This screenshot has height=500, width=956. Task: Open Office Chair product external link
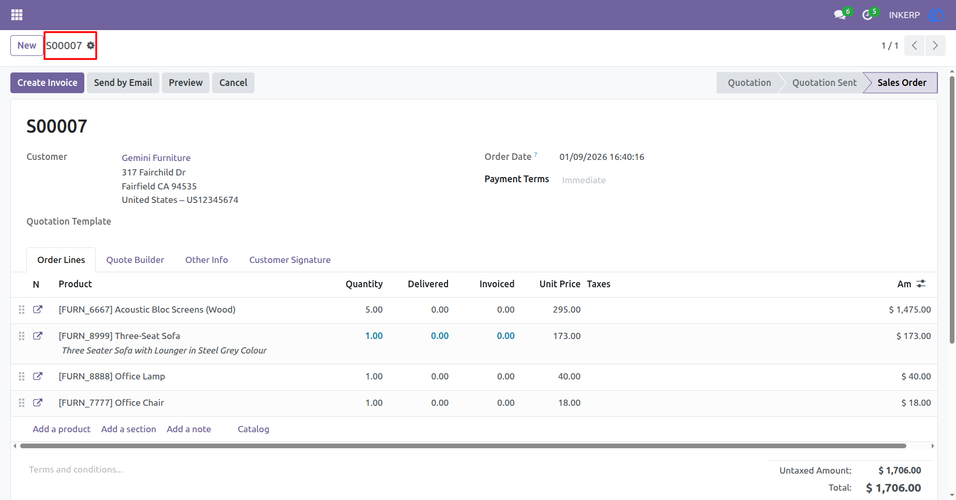[x=38, y=403]
